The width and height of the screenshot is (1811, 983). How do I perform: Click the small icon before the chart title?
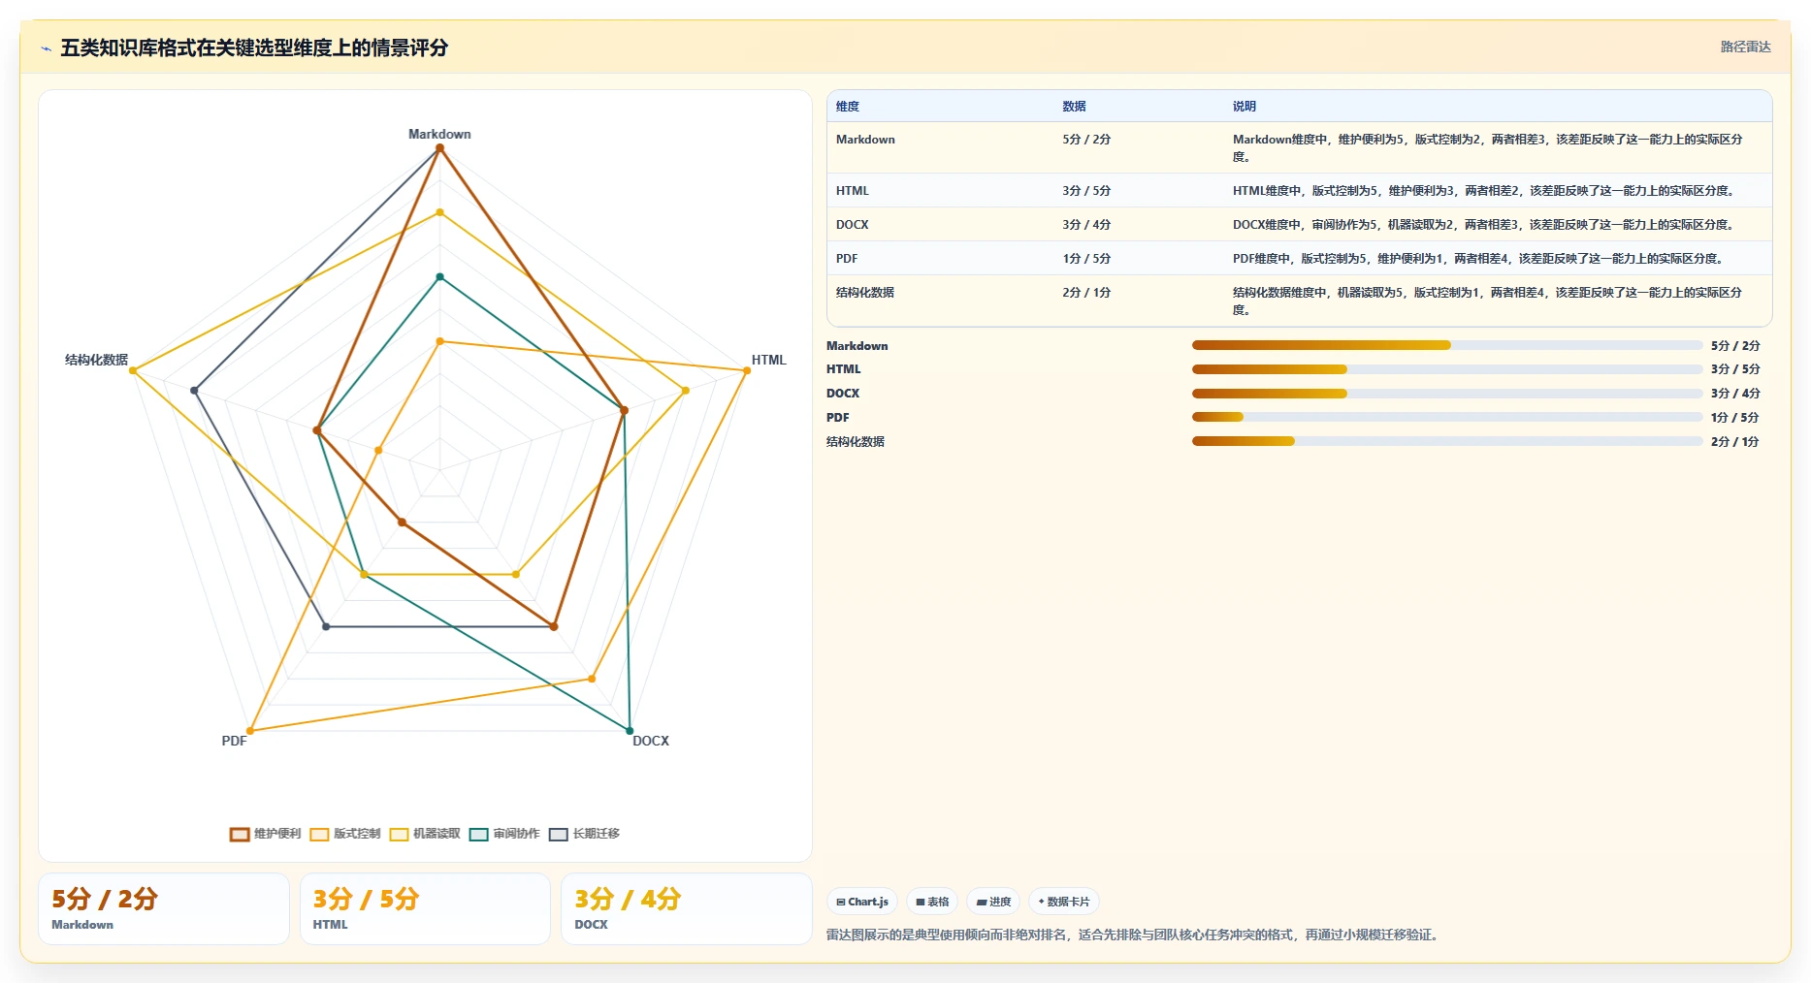tap(46, 48)
